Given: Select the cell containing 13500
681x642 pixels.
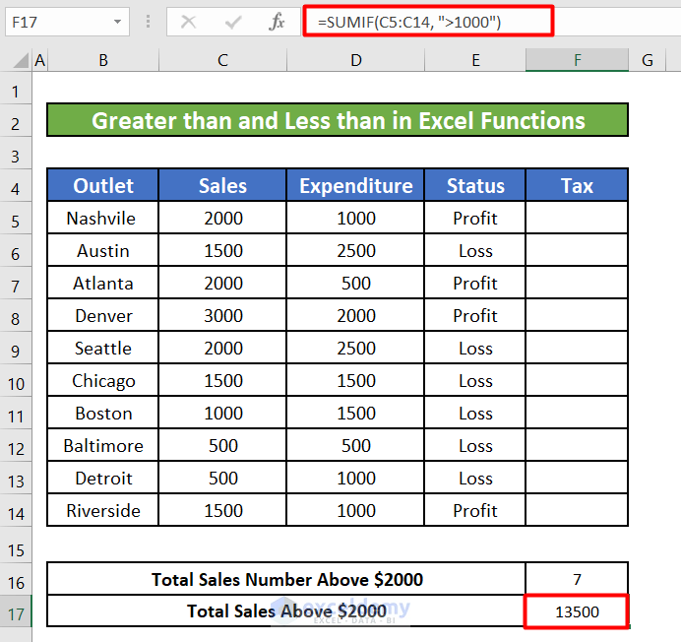Looking at the screenshot, I should (x=577, y=611).
